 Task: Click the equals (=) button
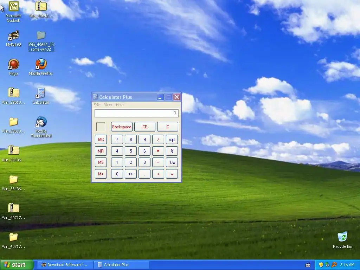172,174
